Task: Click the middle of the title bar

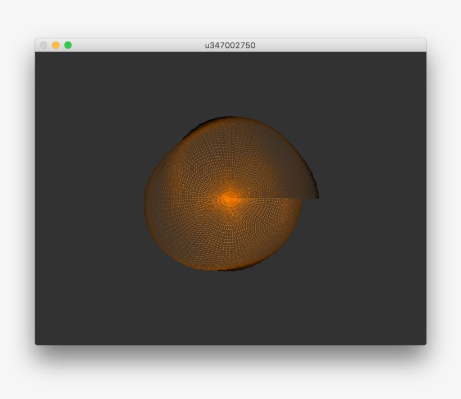Action: click(229, 44)
